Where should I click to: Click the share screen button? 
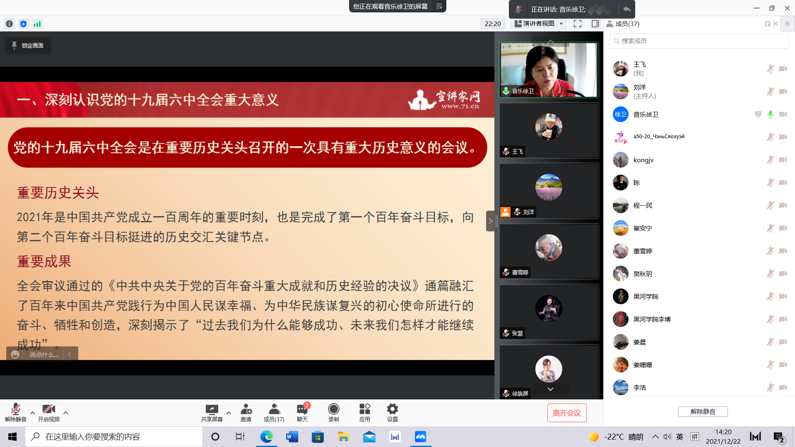point(212,413)
